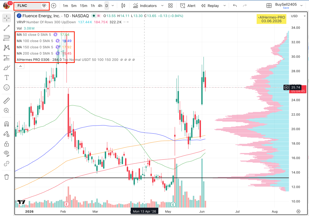The width and height of the screenshot is (309, 216).
Task: Click the link drawings icon
Action: point(7,164)
